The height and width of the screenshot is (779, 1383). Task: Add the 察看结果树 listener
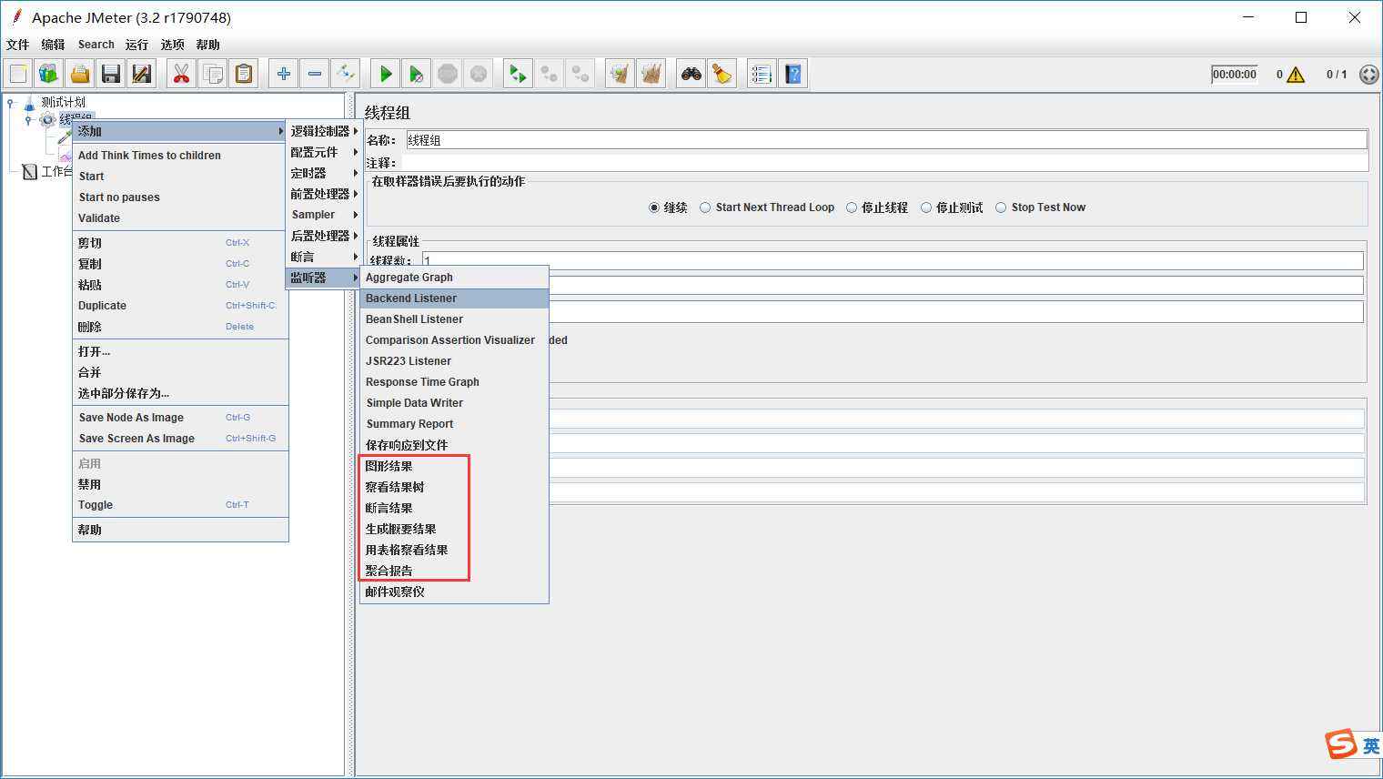(x=455, y=487)
